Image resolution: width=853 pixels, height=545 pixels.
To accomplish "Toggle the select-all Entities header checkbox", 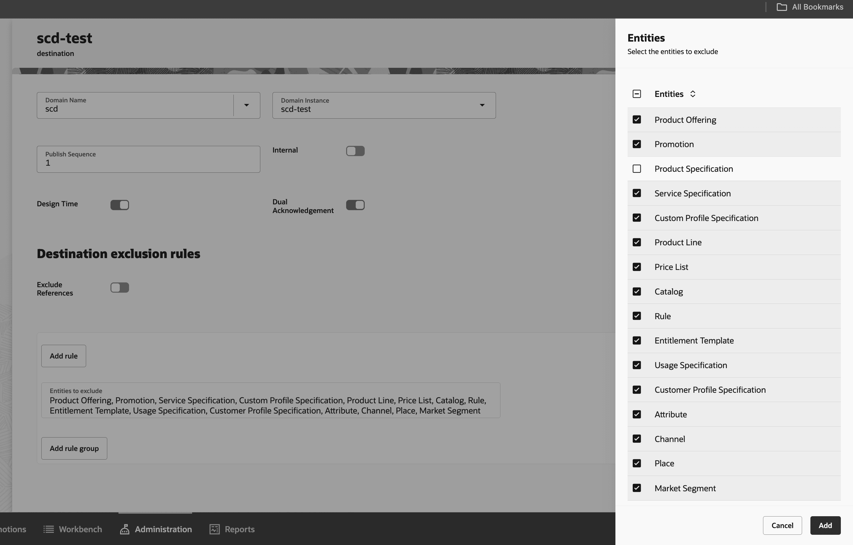I will (x=637, y=94).
